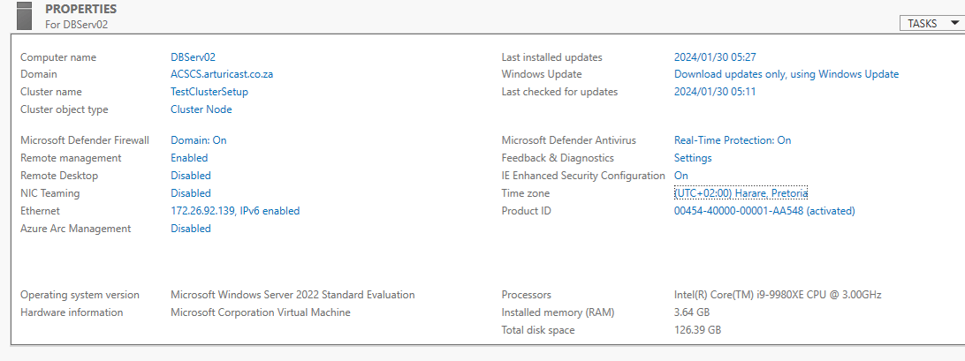Click the DBServ02 computer name link
The image size is (965, 361).
[193, 57]
